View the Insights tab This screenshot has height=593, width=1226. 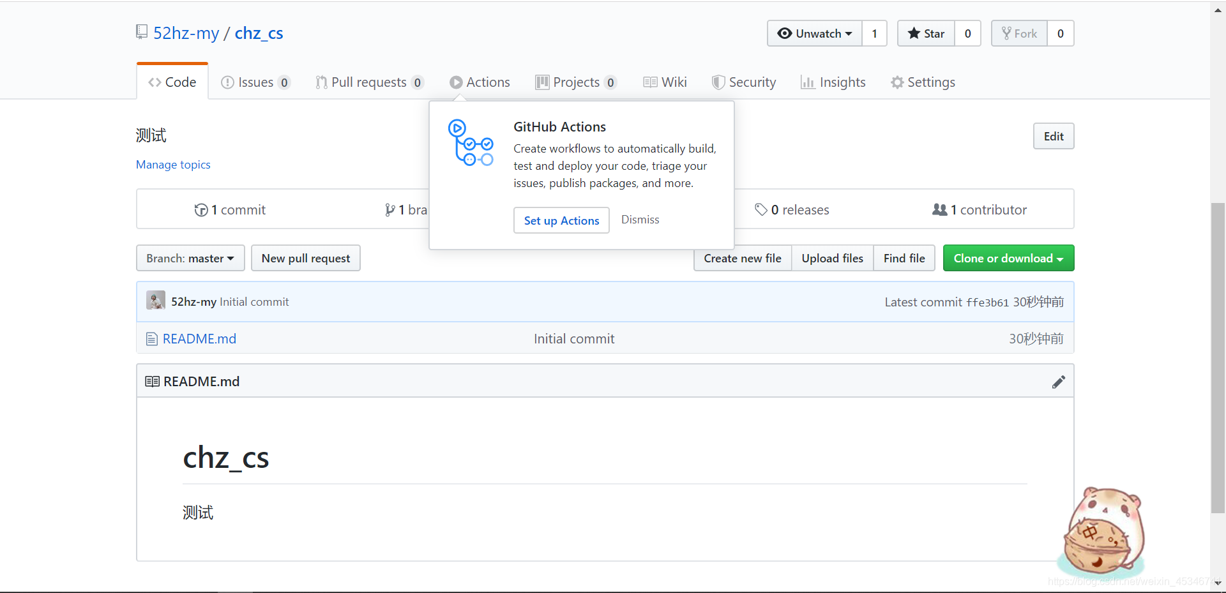pos(833,82)
